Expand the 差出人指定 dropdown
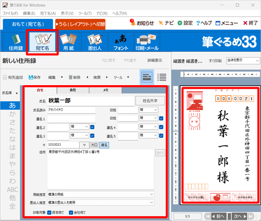 [x=101, y=202]
